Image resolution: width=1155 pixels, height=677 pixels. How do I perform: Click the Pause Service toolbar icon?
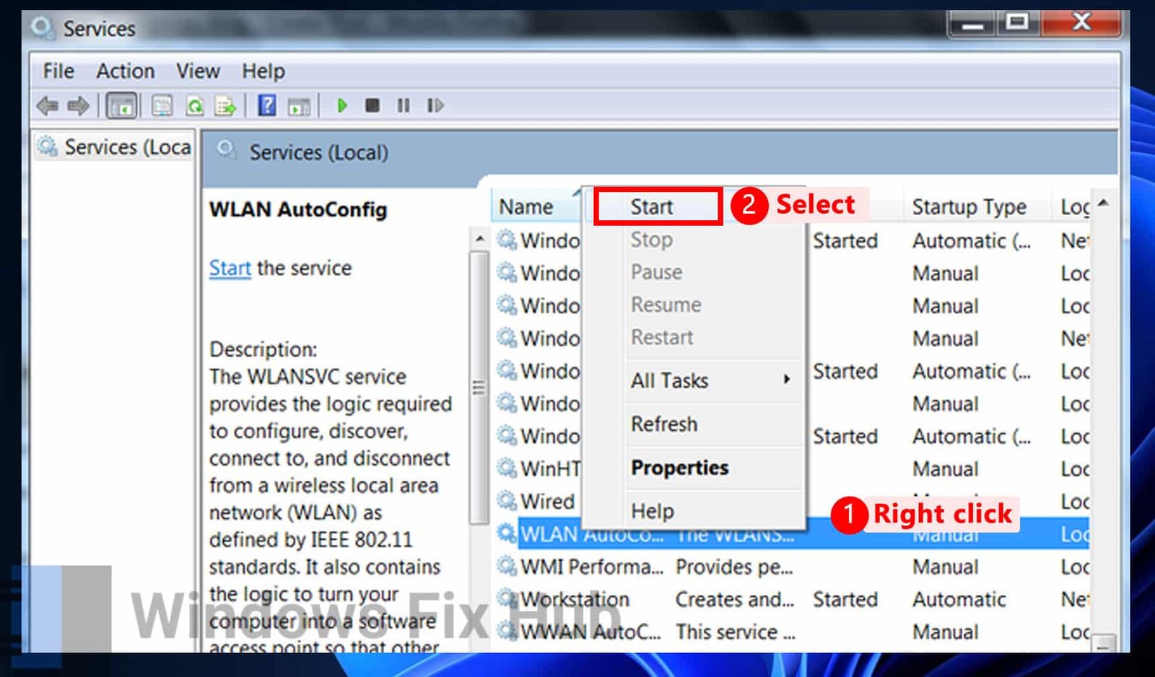[404, 105]
